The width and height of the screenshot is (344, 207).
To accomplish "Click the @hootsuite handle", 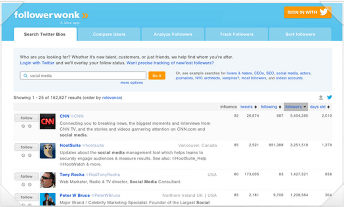I will tap(93, 145).
